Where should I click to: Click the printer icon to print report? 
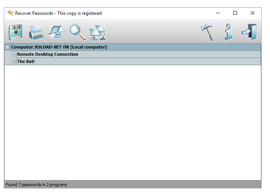36,32
